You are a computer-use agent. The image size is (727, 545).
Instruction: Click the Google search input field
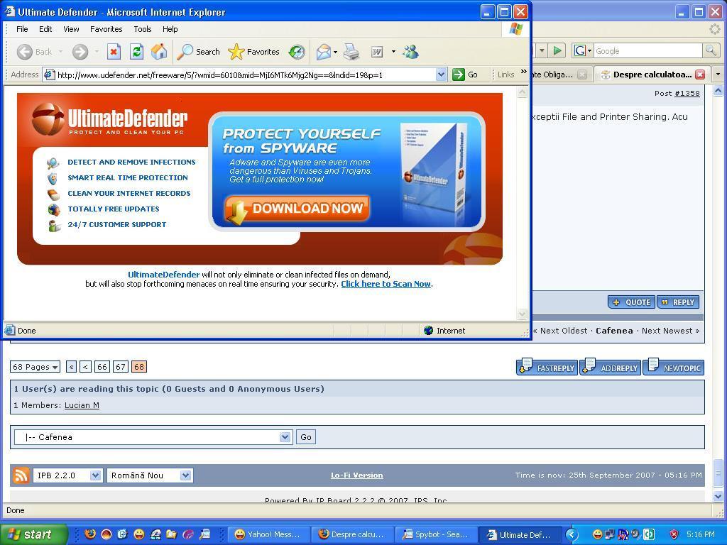(x=647, y=51)
